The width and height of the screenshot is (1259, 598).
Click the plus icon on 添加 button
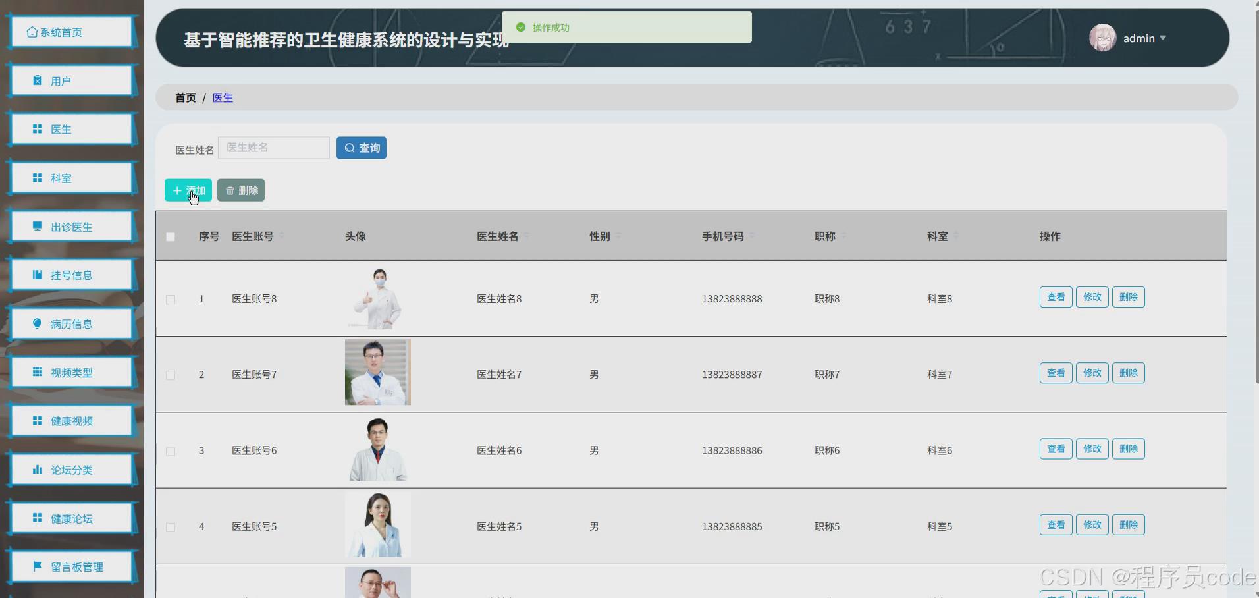tap(176, 190)
